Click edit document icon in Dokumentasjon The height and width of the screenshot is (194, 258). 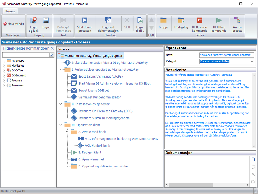pyautogui.click(x=253, y=167)
